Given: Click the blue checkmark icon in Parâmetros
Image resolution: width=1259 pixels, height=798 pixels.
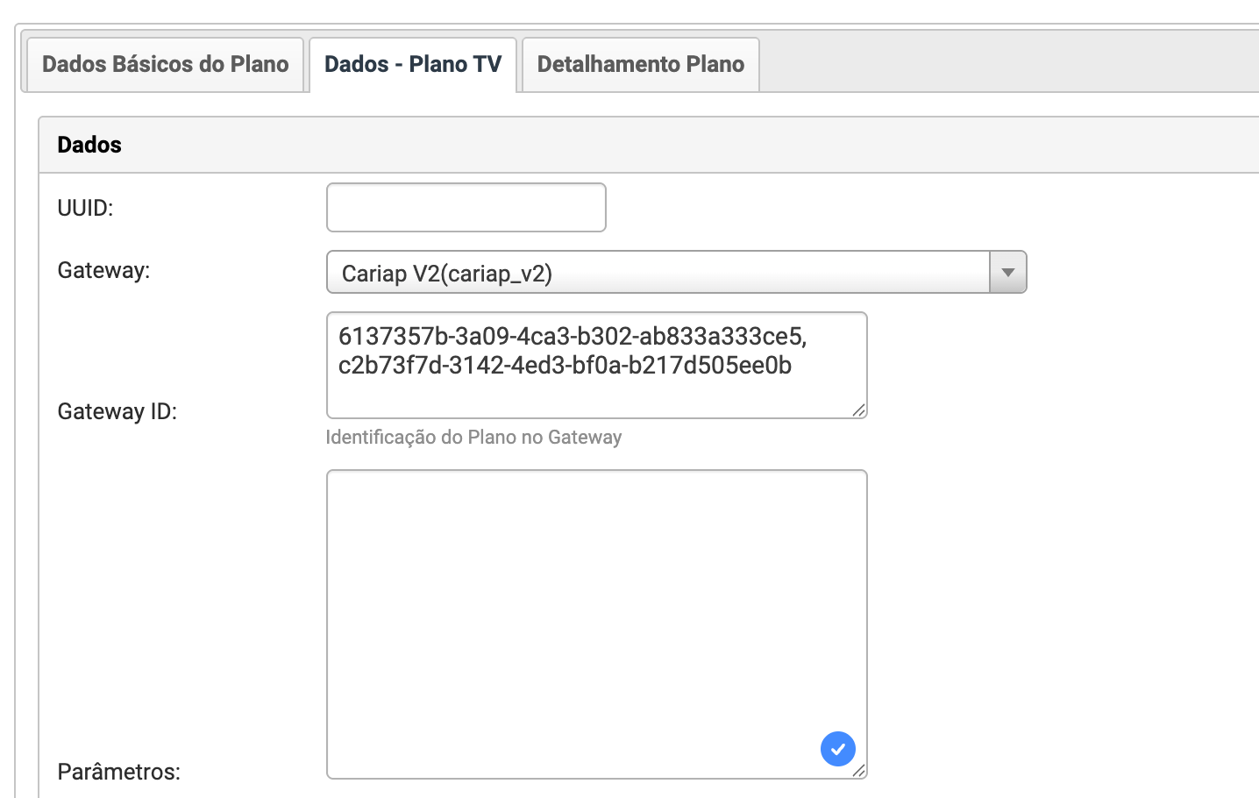Looking at the screenshot, I should click(837, 749).
